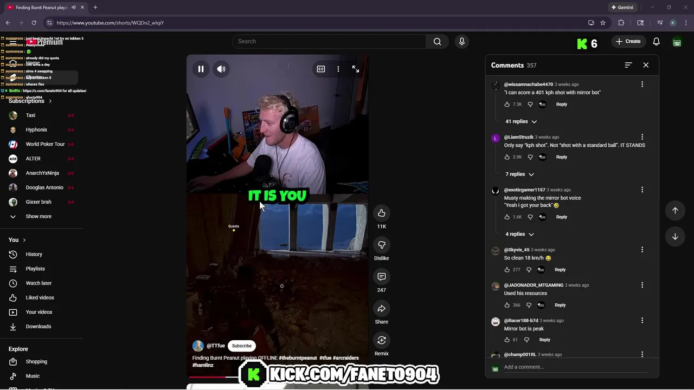
Task: Close the Comments panel
Action: (x=646, y=65)
